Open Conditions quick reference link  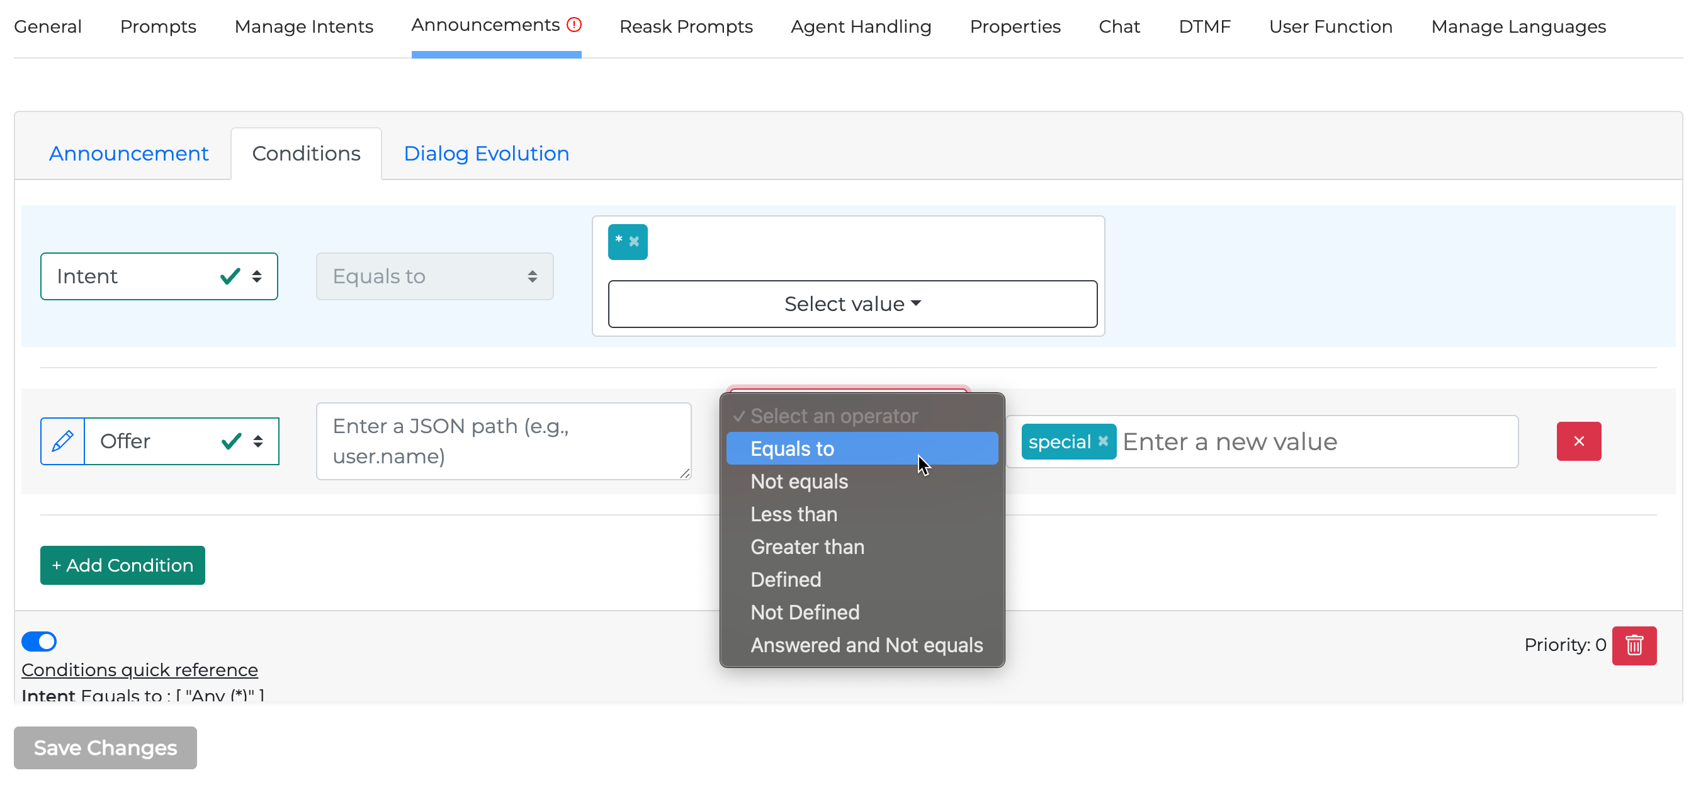click(x=140, y=669)
